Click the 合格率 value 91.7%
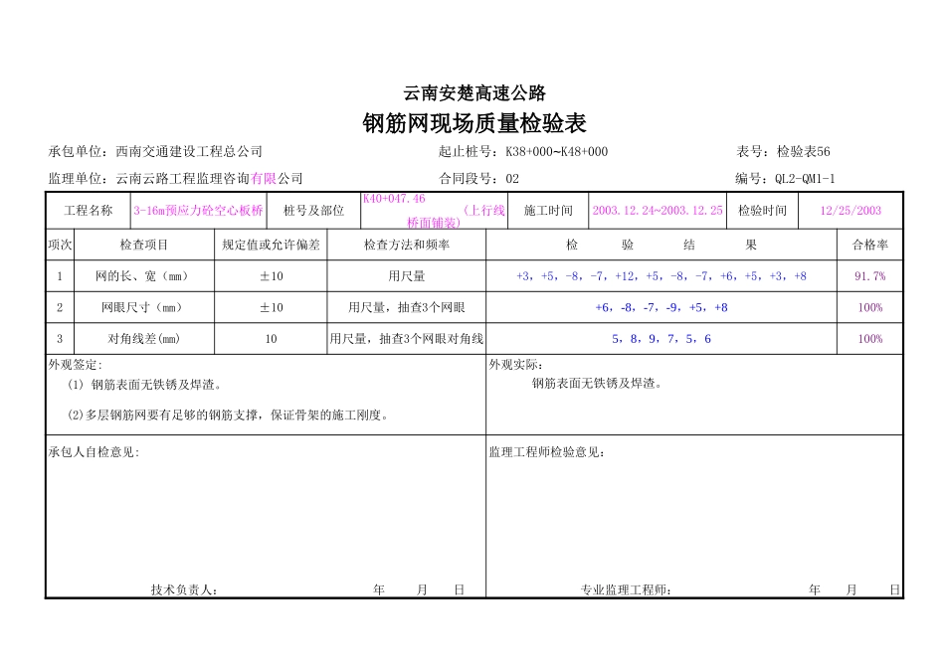This screenshot has height=668, width=945. pyautogui.click(x=869, y=276)
